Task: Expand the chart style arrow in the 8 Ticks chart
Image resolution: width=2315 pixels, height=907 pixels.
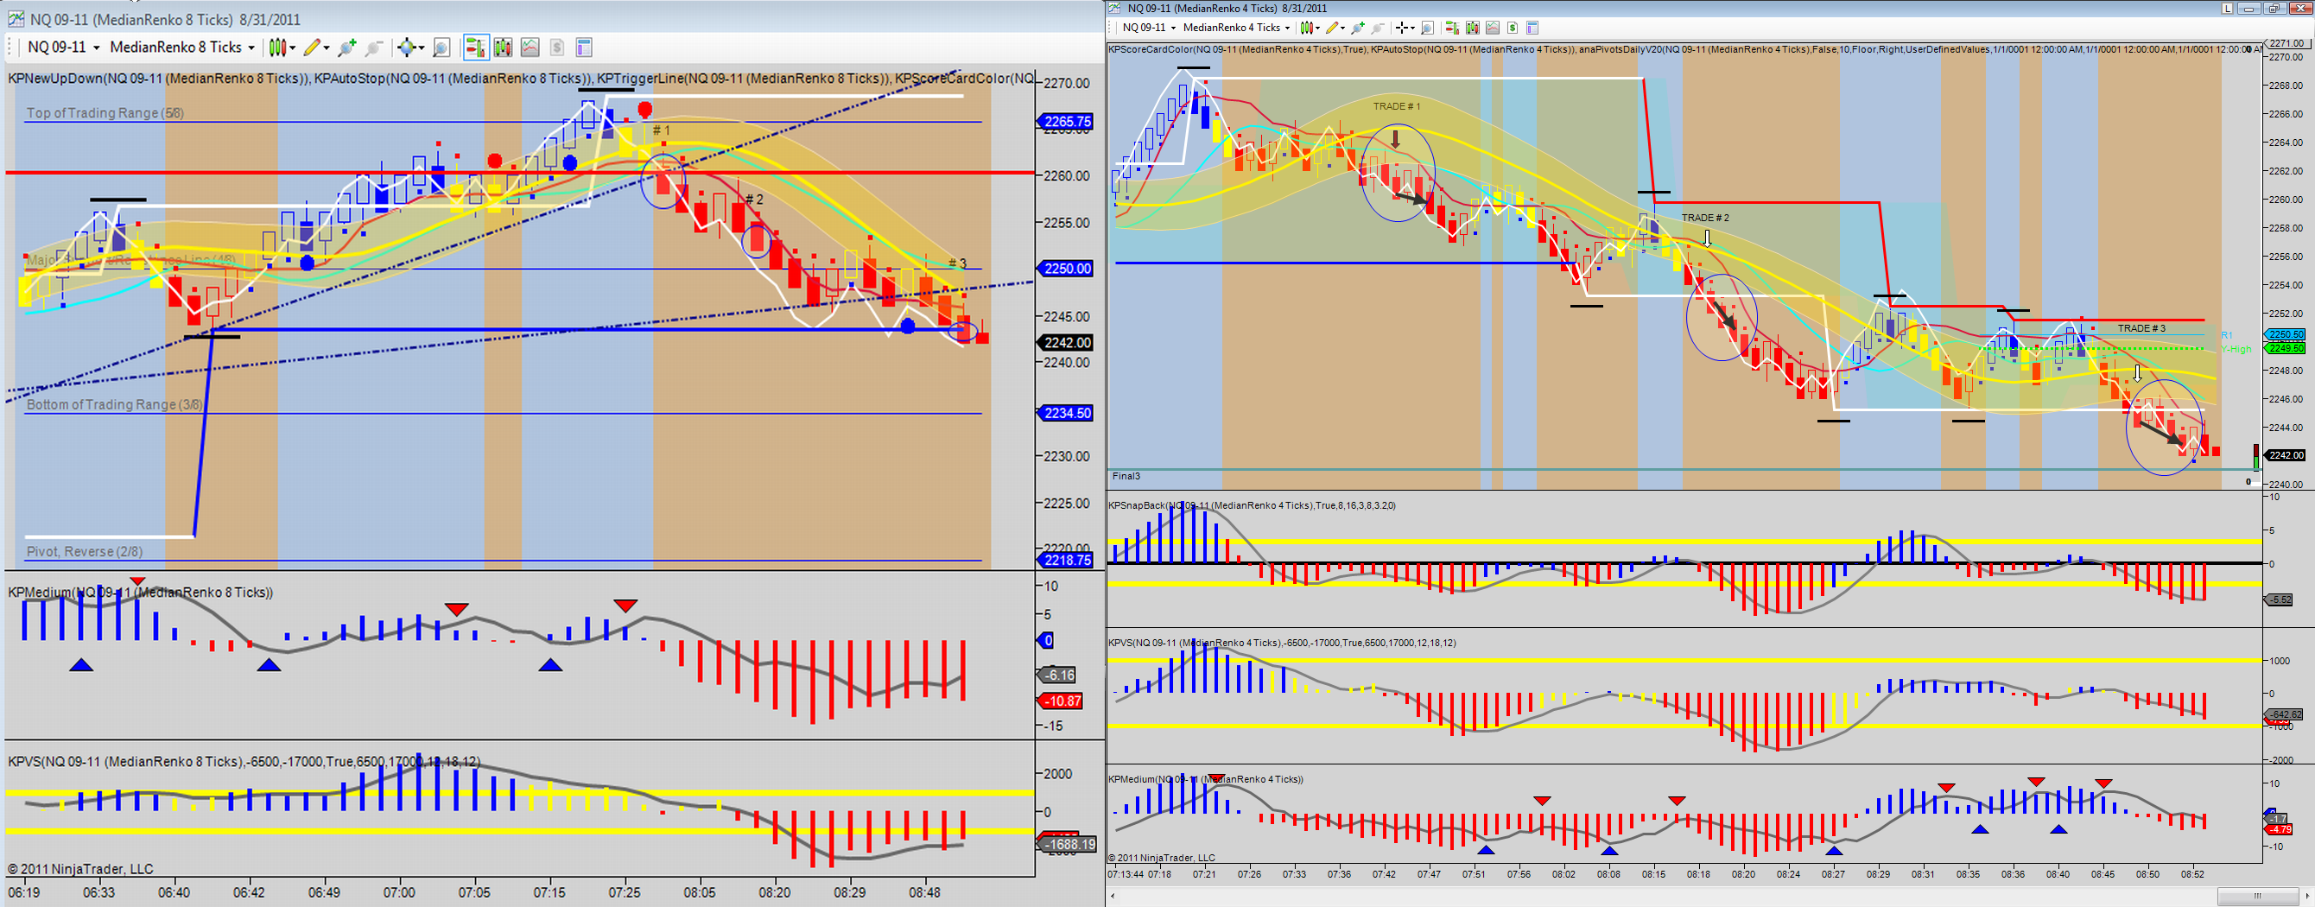Action: click(x=293, y=48)
